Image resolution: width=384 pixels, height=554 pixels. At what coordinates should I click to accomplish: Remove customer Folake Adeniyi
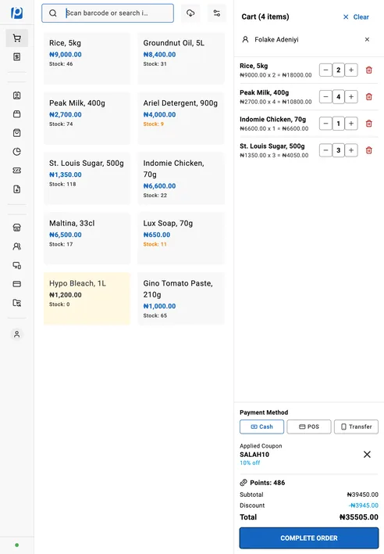click(x=367, y=39)
